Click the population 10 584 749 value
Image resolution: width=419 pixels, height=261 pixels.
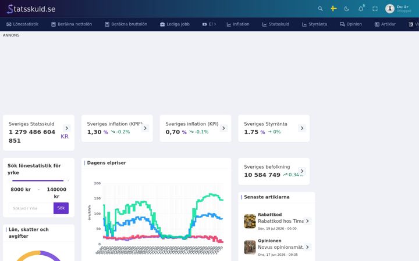(x=262, y=175)
